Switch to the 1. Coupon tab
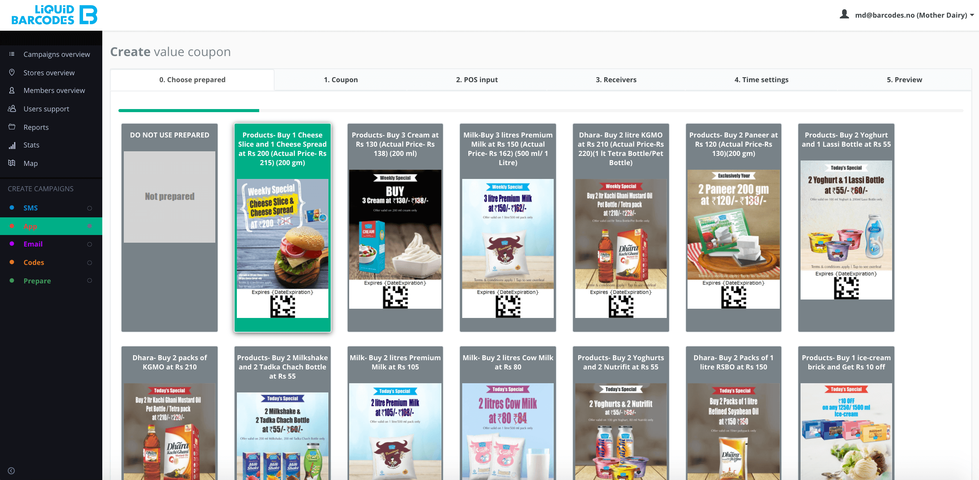The width and height of the screenshot is (979, 480). pyautogui.click(x=341, y=79)
